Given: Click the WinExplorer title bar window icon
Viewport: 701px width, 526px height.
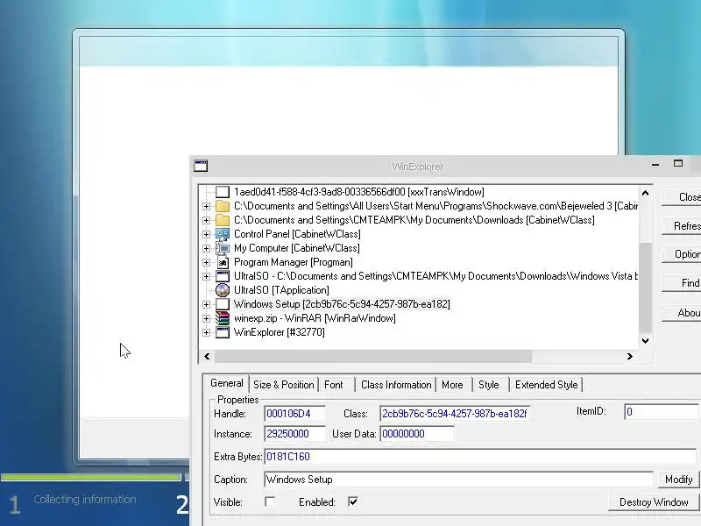Looking at the screenshot, I should (201, 166).
